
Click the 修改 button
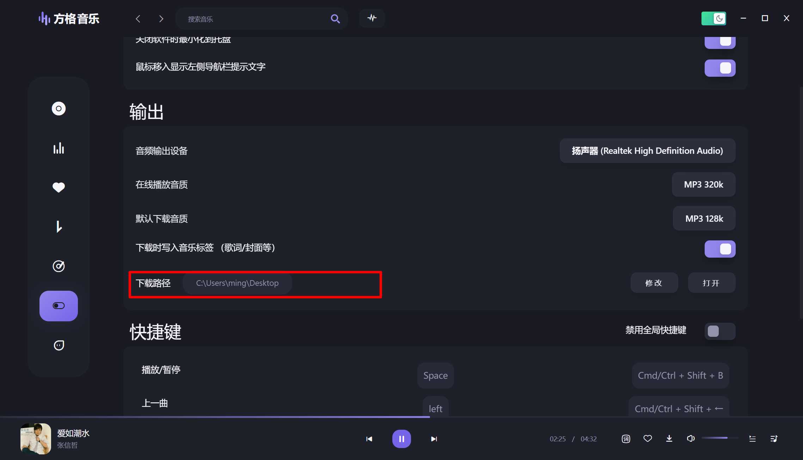654,283
